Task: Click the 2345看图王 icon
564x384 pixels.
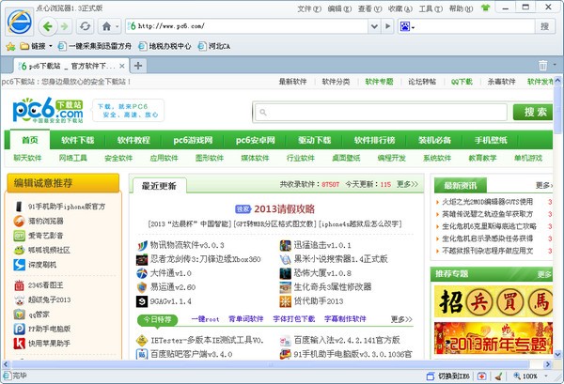Action: point(19,285)
